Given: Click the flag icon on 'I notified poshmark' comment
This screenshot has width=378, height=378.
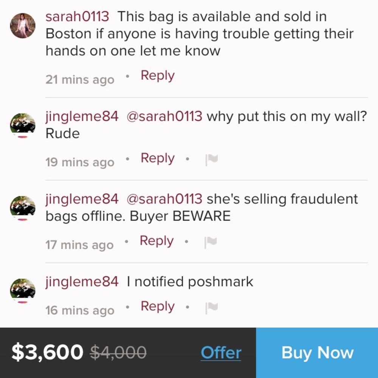Looking at the screenshot, I should (211, 308).
